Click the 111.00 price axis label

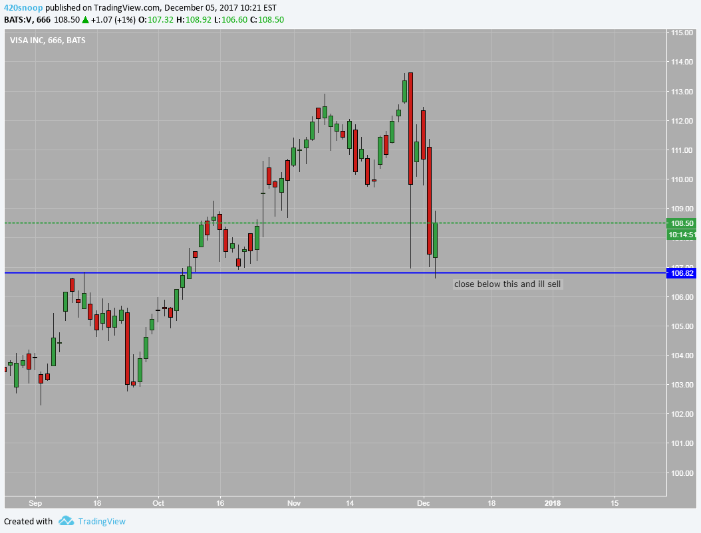point(682,150)
